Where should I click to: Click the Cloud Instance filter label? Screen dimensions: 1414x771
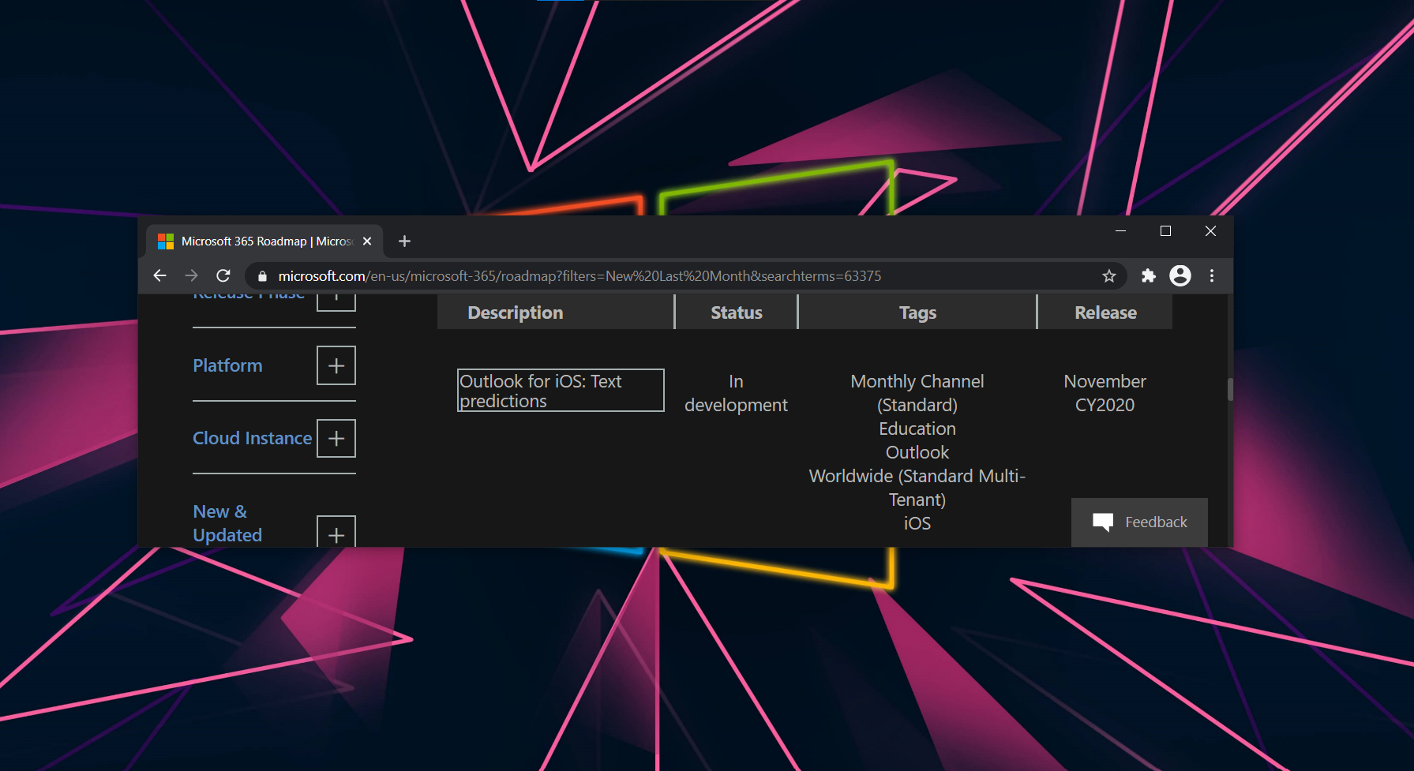pos(253,438)
